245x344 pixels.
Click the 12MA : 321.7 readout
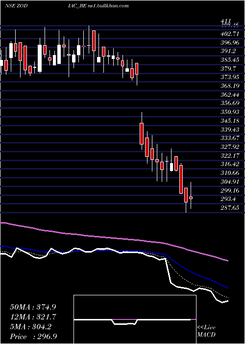pyautogui.click(x=33, y=316)
